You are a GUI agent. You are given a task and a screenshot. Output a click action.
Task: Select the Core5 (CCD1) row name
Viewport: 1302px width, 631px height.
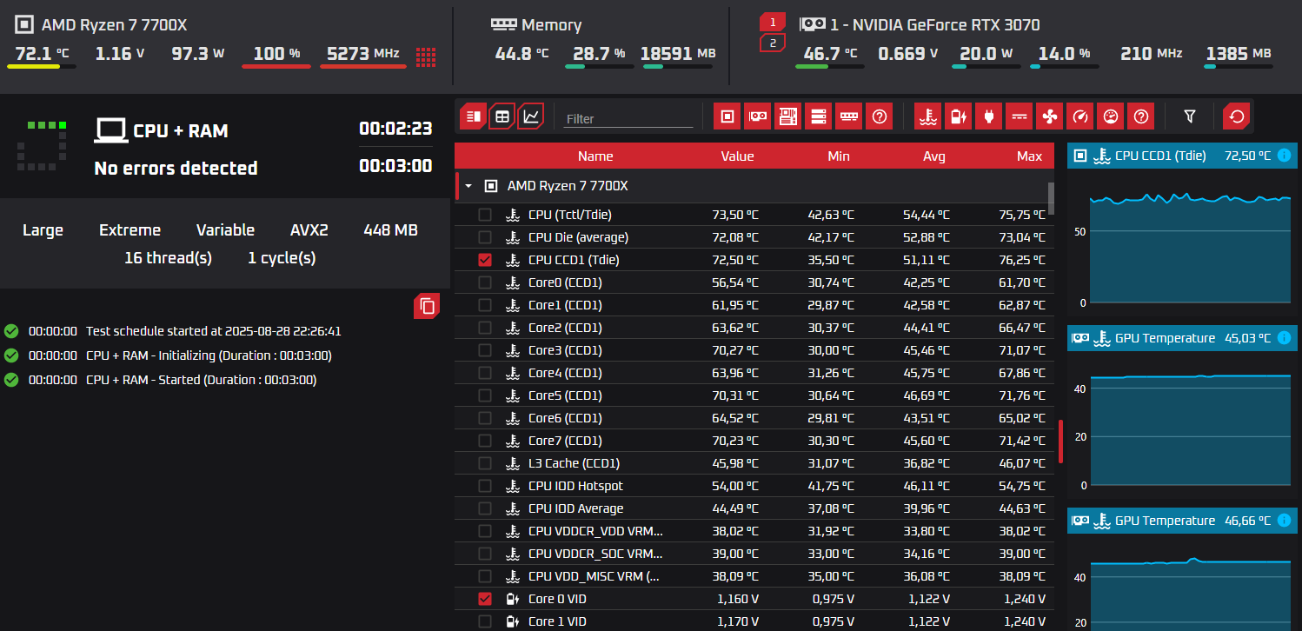click(x=565, y=395)
